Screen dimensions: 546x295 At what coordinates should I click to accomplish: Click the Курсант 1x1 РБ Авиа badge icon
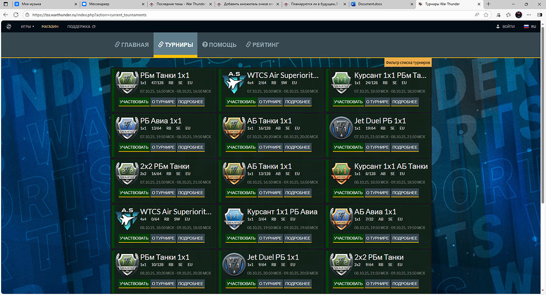tap(234, 218)
